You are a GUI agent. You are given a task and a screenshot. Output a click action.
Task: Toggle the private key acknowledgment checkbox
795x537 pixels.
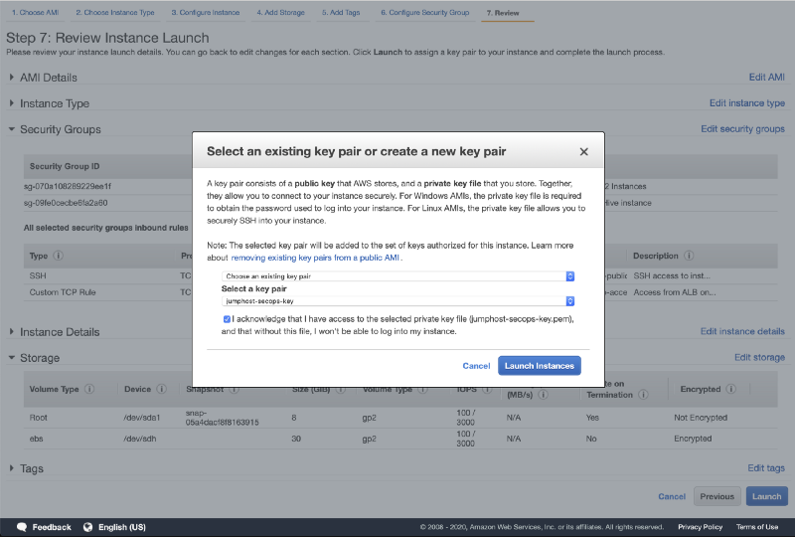(228, 319)
